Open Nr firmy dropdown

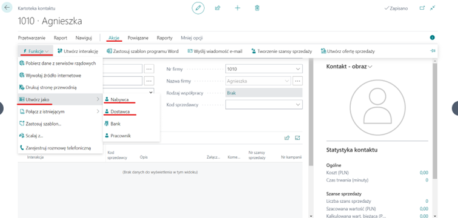coord(297,69)
